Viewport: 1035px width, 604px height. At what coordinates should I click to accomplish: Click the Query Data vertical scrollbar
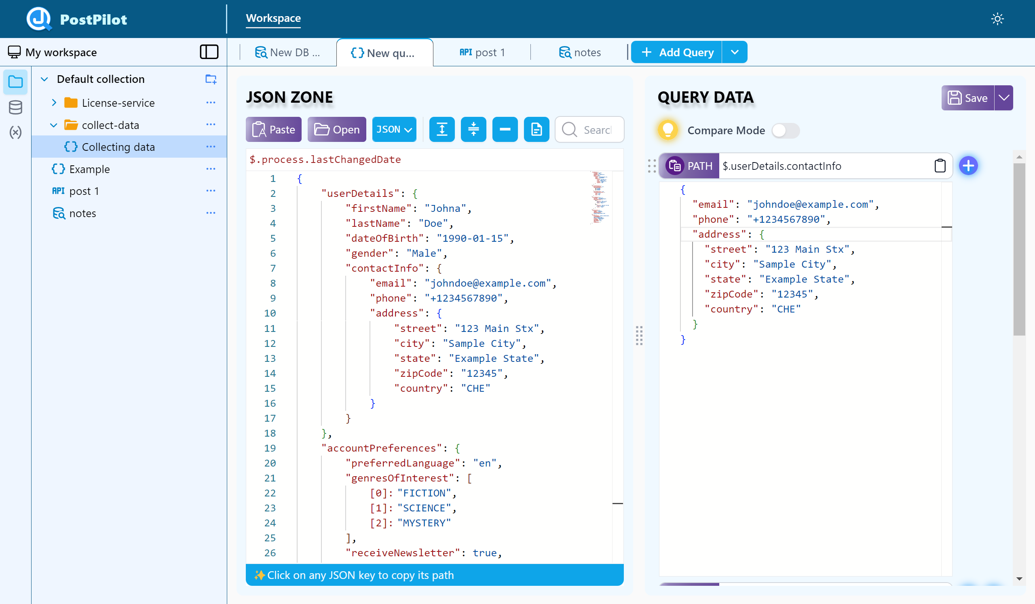1018,249
